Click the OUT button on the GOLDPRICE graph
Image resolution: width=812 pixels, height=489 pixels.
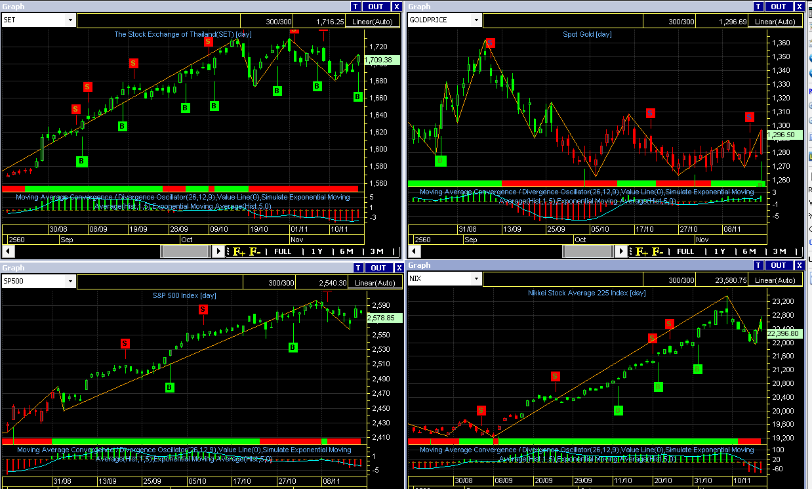[x=779, y=7]
